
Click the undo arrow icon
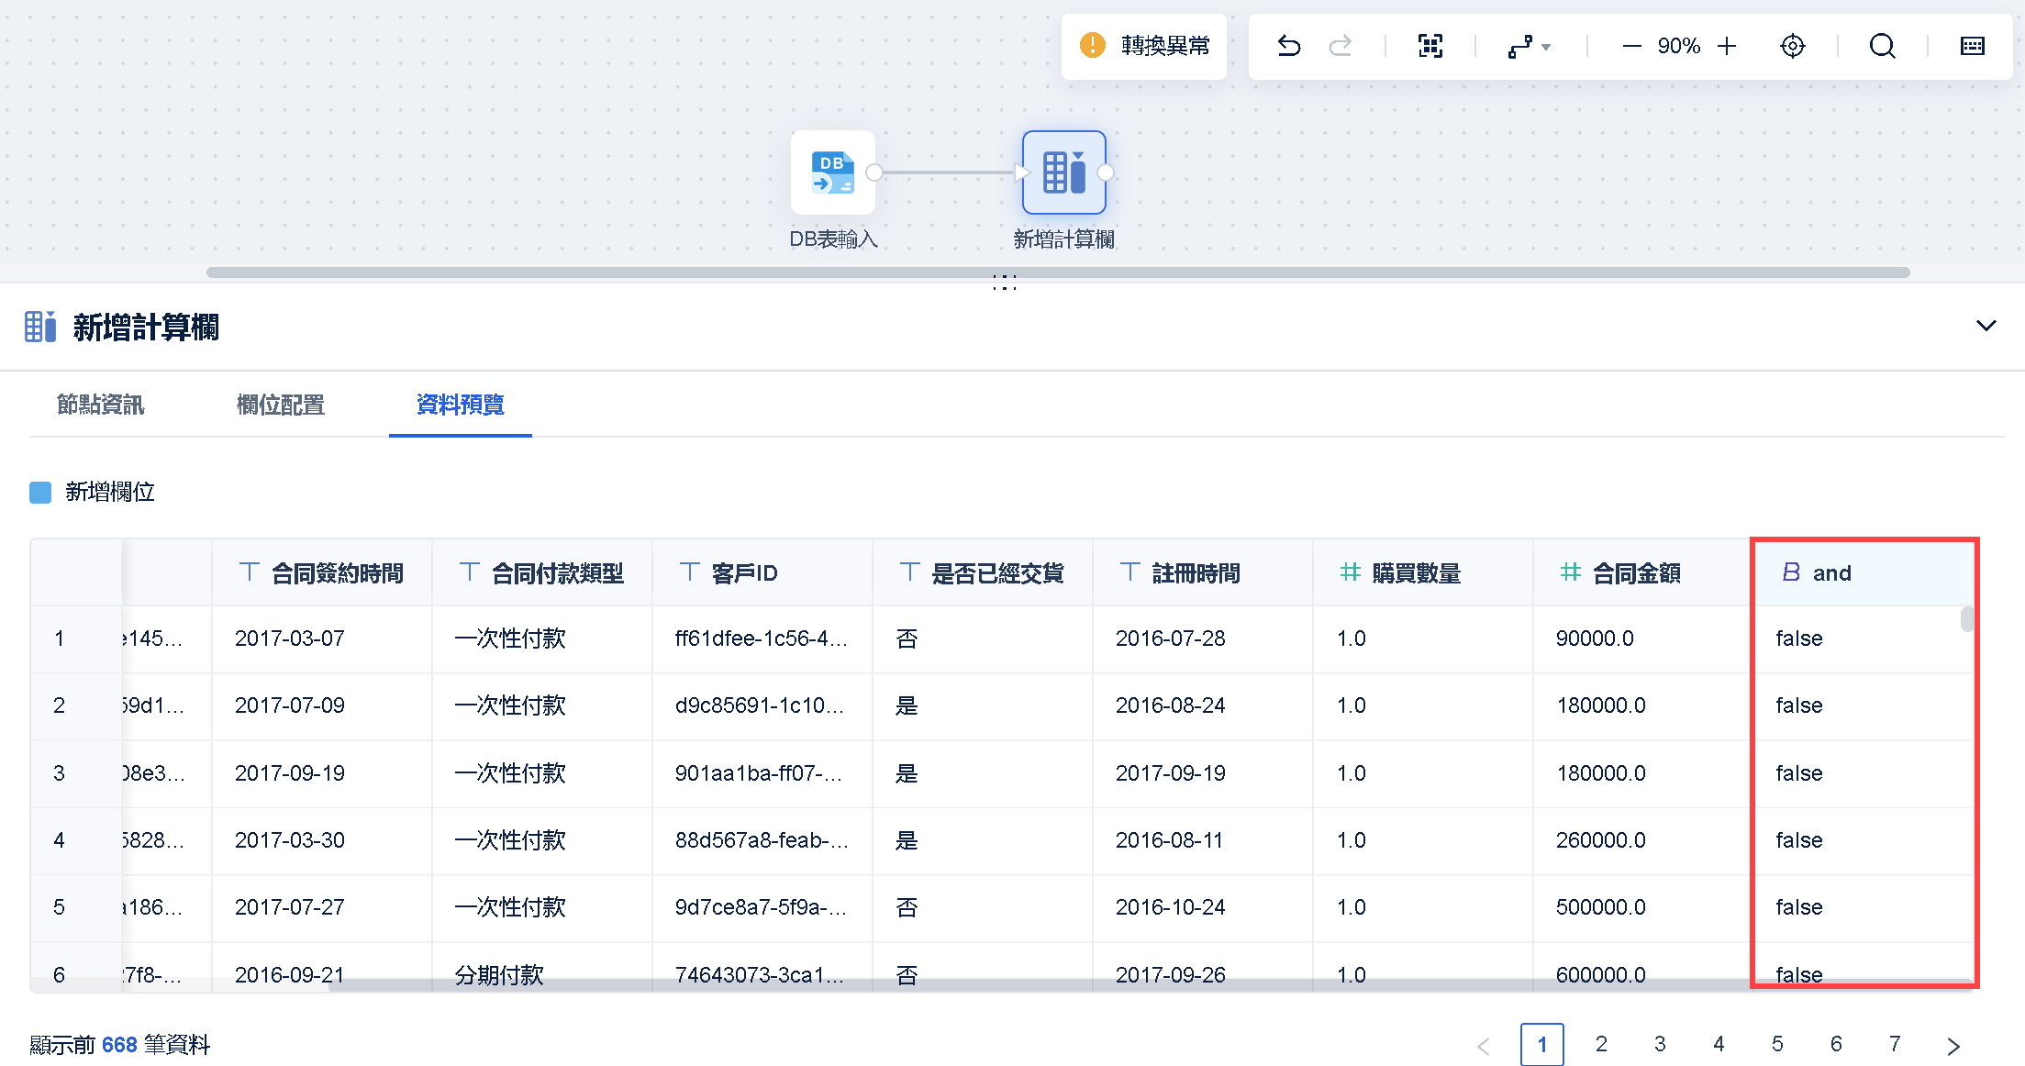[x=1288, y=46]
